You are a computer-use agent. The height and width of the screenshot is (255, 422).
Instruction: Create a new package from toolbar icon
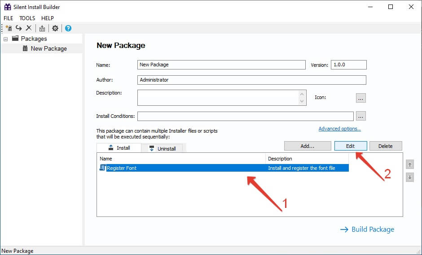pos(9,28)
